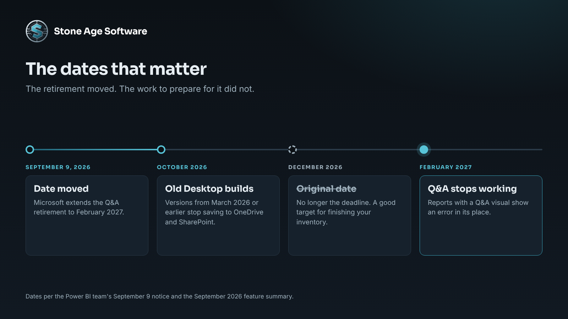
Task: Click the 'DECEMBER 2026' date label
Action: [315, 167]
